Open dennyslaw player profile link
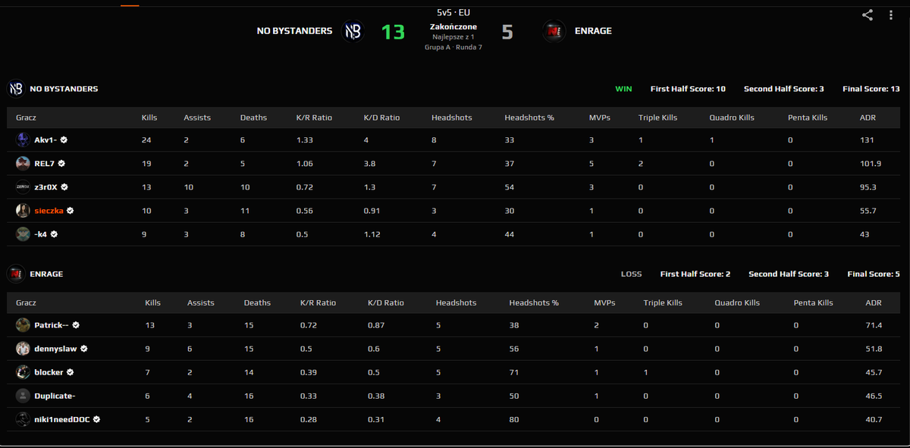The height and width of the screenshot is (448, 910). click(56, 349)
